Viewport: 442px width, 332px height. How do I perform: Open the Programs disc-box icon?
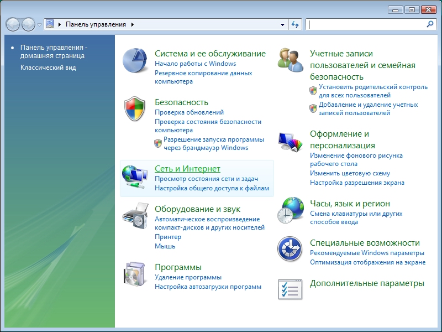135,274
